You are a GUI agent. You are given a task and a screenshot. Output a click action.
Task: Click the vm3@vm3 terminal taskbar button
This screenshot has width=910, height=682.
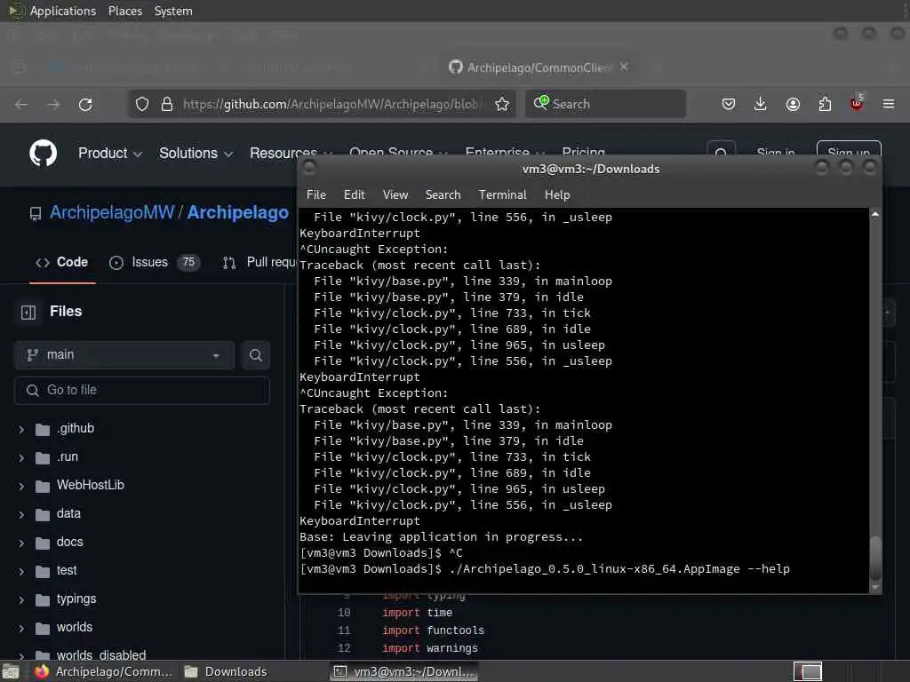pyautogui.click(x=404, y=671)
